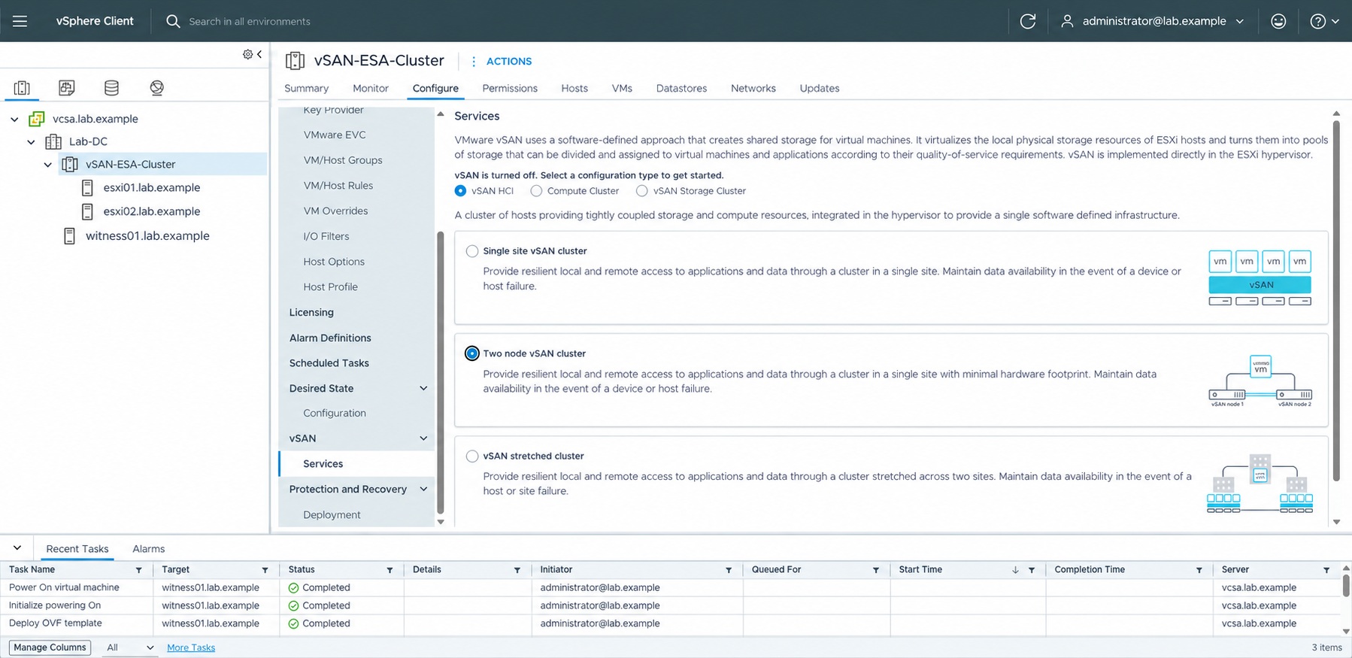Select the Compute Cluster radio button
The width and height of the screenshot is (1352, 658).
click(x=536, y=191)
